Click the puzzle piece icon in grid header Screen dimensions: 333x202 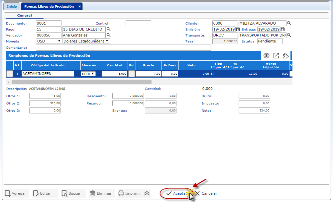(285, 56)
